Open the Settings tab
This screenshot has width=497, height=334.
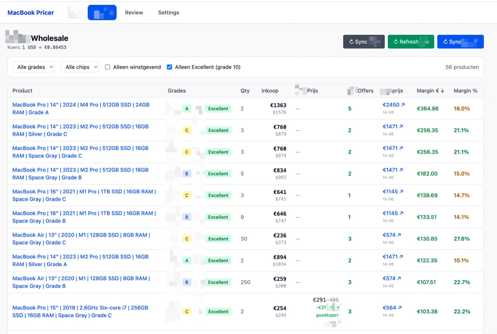click(x=169, y=13)
